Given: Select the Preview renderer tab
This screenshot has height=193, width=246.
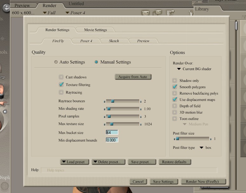Looking at the screenshot, I should 143,41.
